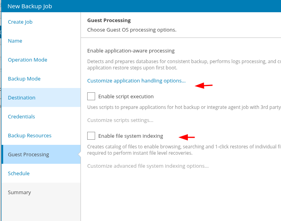281x221 pixels.
Task: Tick the file system indexing checkbox
Action: pos(91,136)
